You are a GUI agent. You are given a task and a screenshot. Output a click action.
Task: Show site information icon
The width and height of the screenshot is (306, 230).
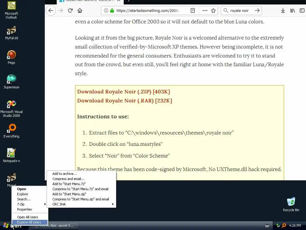[x=106, y=10]
